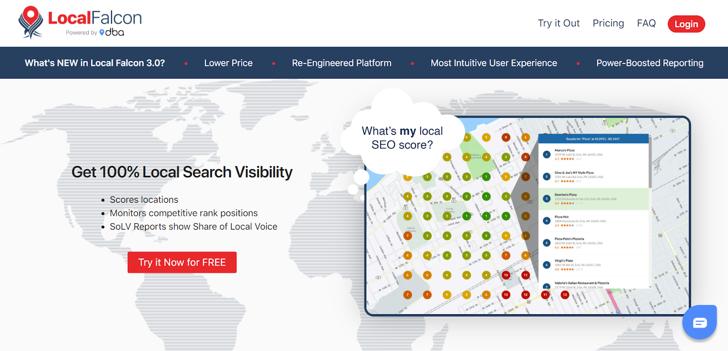Open the highlighted Domino's Pizza result
Viewport: 728px width, 351px height.
pos(593,199)
